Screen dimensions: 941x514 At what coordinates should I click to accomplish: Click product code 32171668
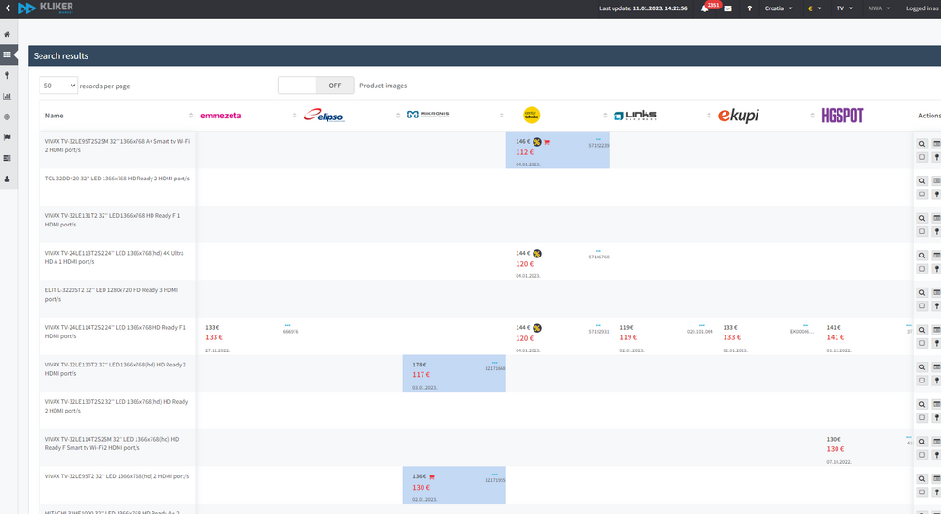pos(495,369)
